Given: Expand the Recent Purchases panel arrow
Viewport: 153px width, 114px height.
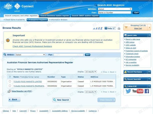Looking at the screenshot, I should (x=149, y=72).
